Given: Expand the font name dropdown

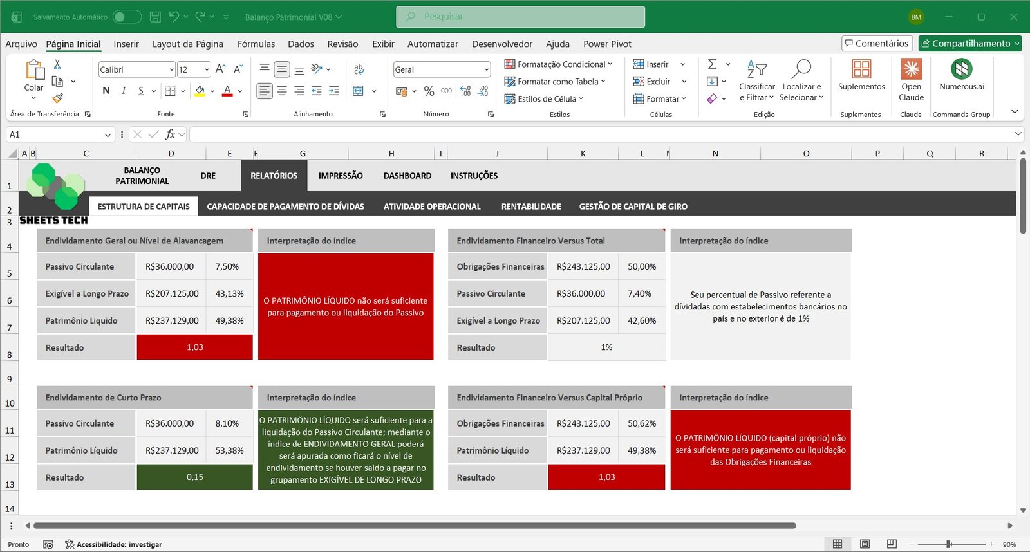Looking at the screenshot, I should coord(171,69).
